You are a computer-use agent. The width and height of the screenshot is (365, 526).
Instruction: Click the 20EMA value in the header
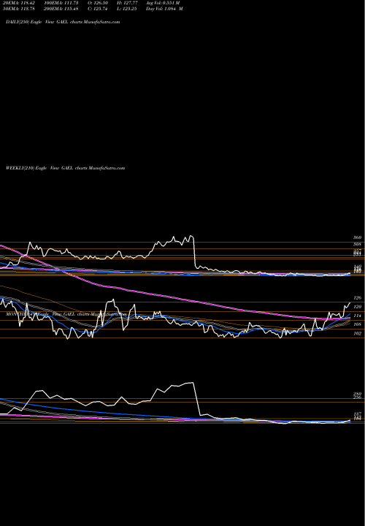click(x=20, y=3)
